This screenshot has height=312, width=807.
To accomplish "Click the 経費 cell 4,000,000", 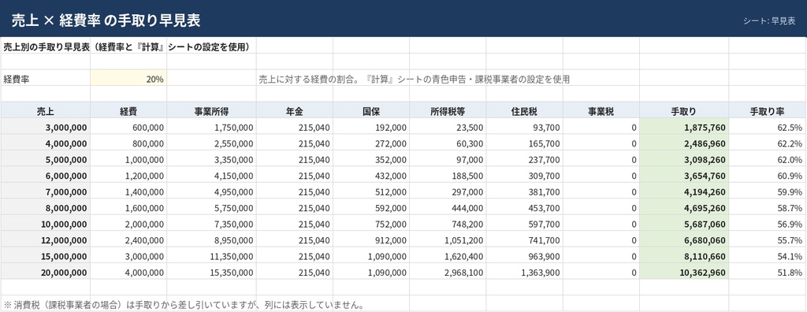I will tap(128, 272).
